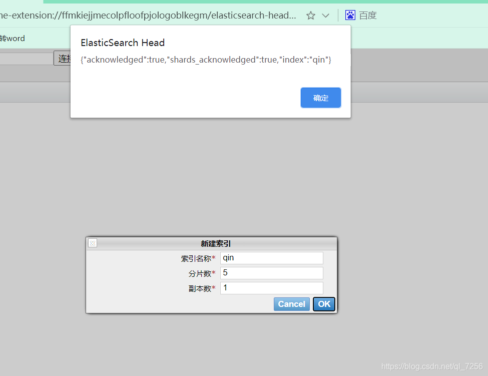Screen dimensions: 488x376
Task: Close the 新建索引 dialog with X icon
Action: point(93,243)
